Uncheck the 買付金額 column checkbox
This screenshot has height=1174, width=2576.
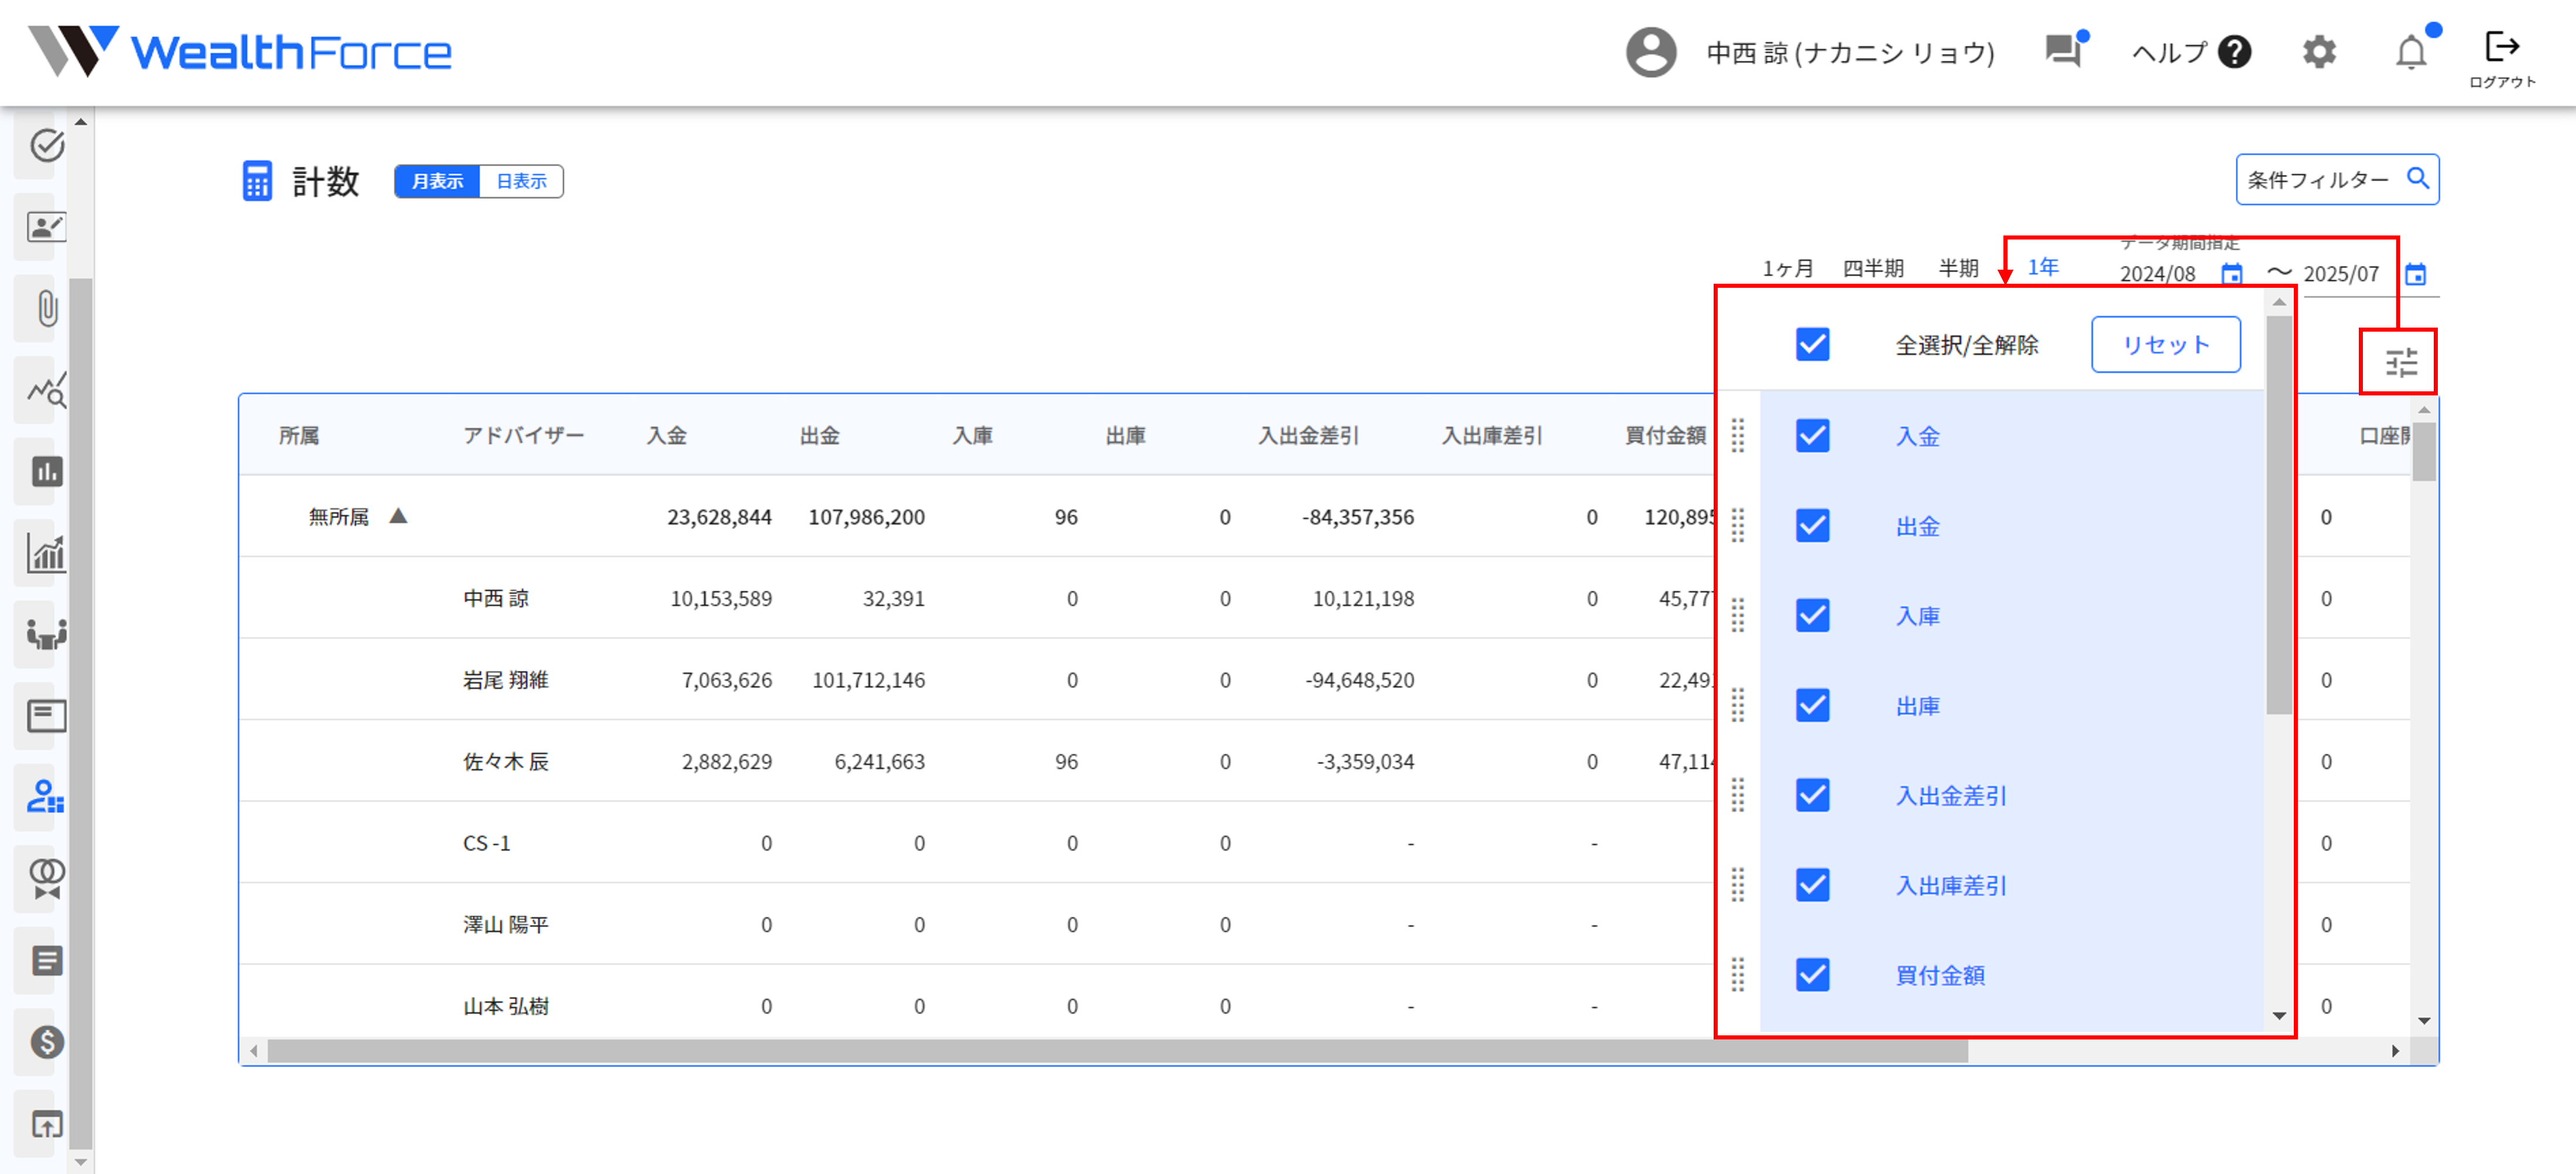[x=1812, y=975]
